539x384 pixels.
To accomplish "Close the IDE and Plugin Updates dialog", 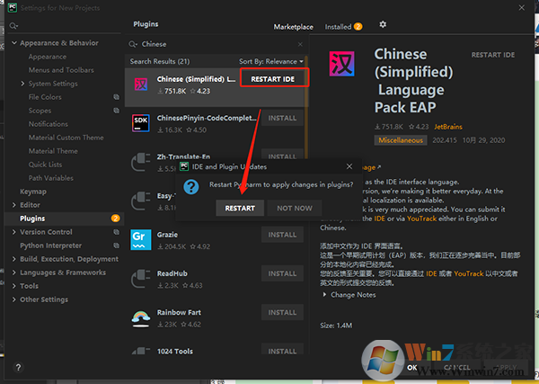I will coord(349,166).
